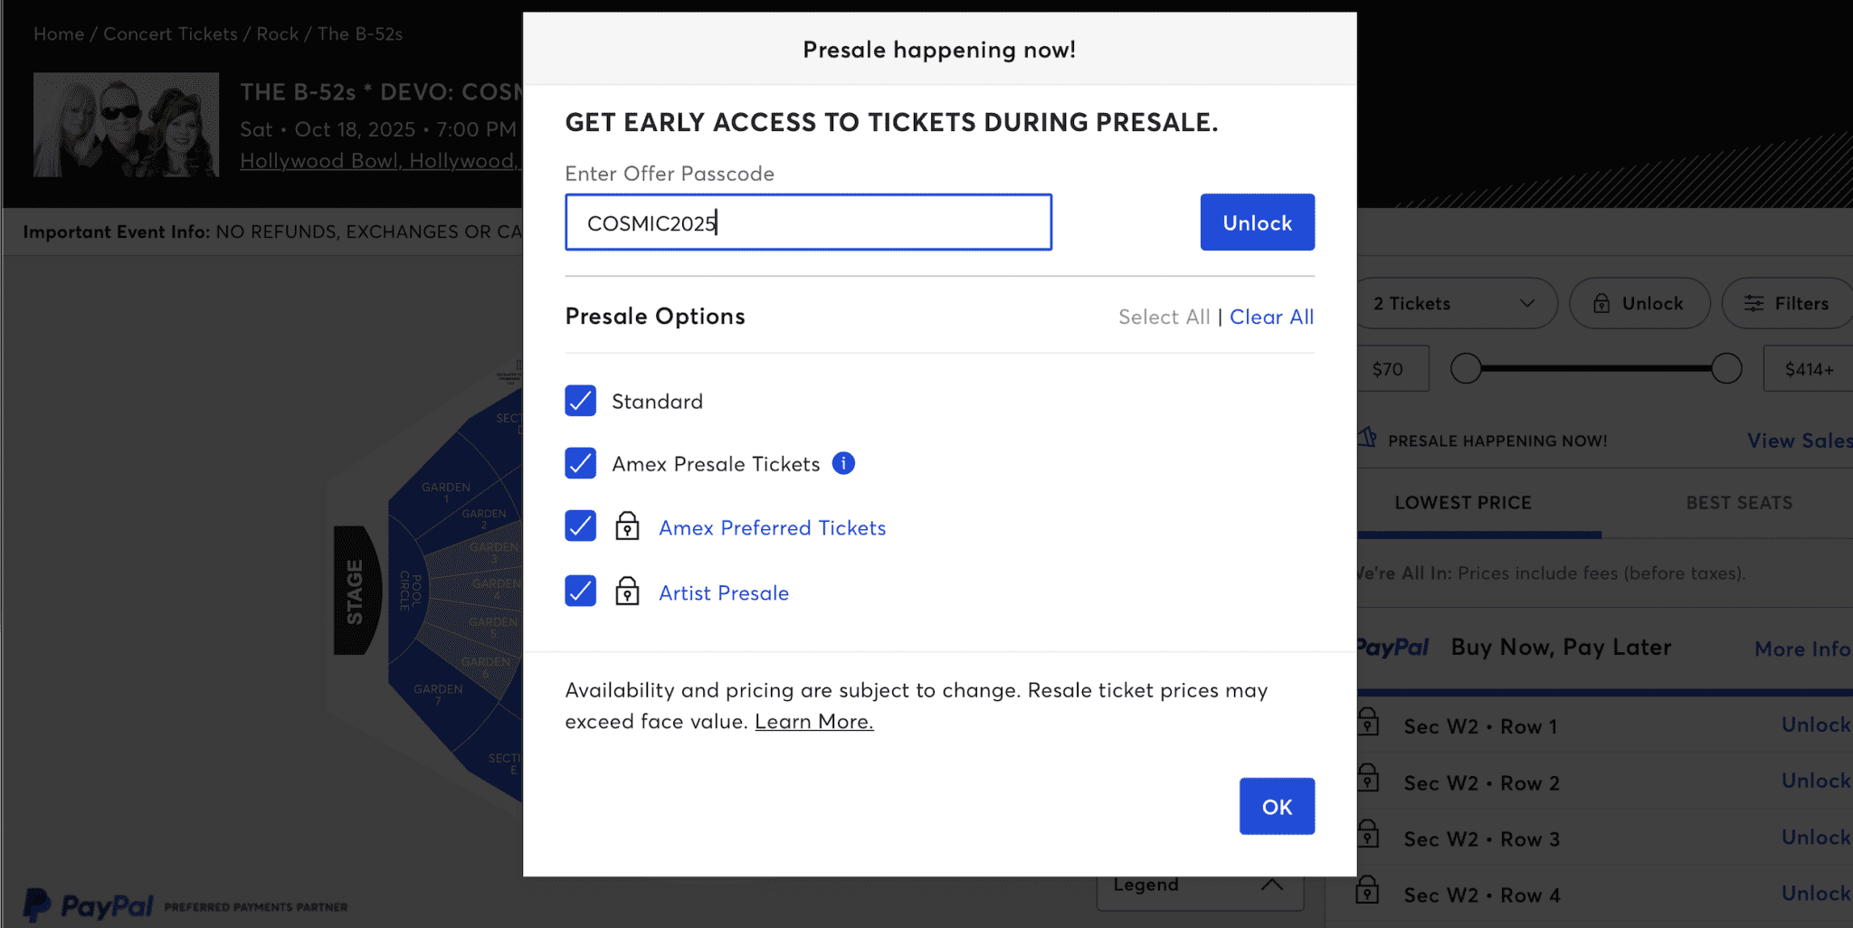Click the lock icon beside Artist Presale

coord(627,592)
